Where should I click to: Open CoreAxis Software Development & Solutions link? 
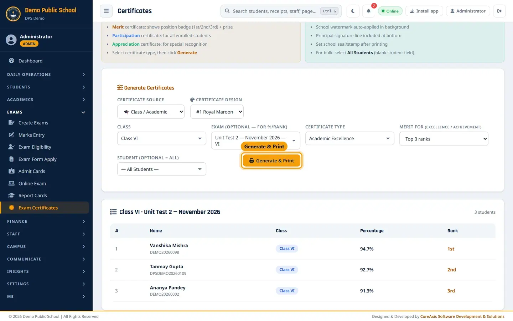pyautogui.click(x=462, y=316)
